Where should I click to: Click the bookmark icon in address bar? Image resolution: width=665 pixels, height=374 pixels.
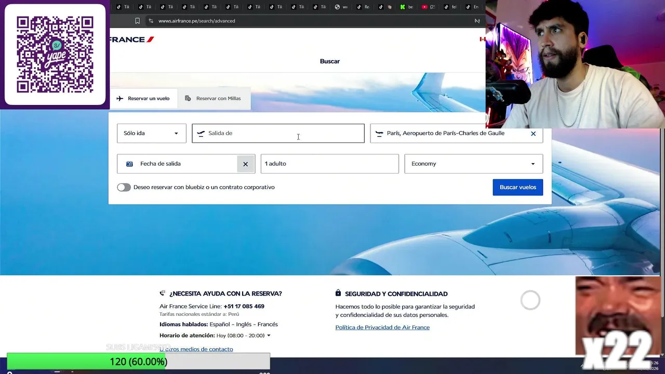pyautogui.click(x=137, y=21)
